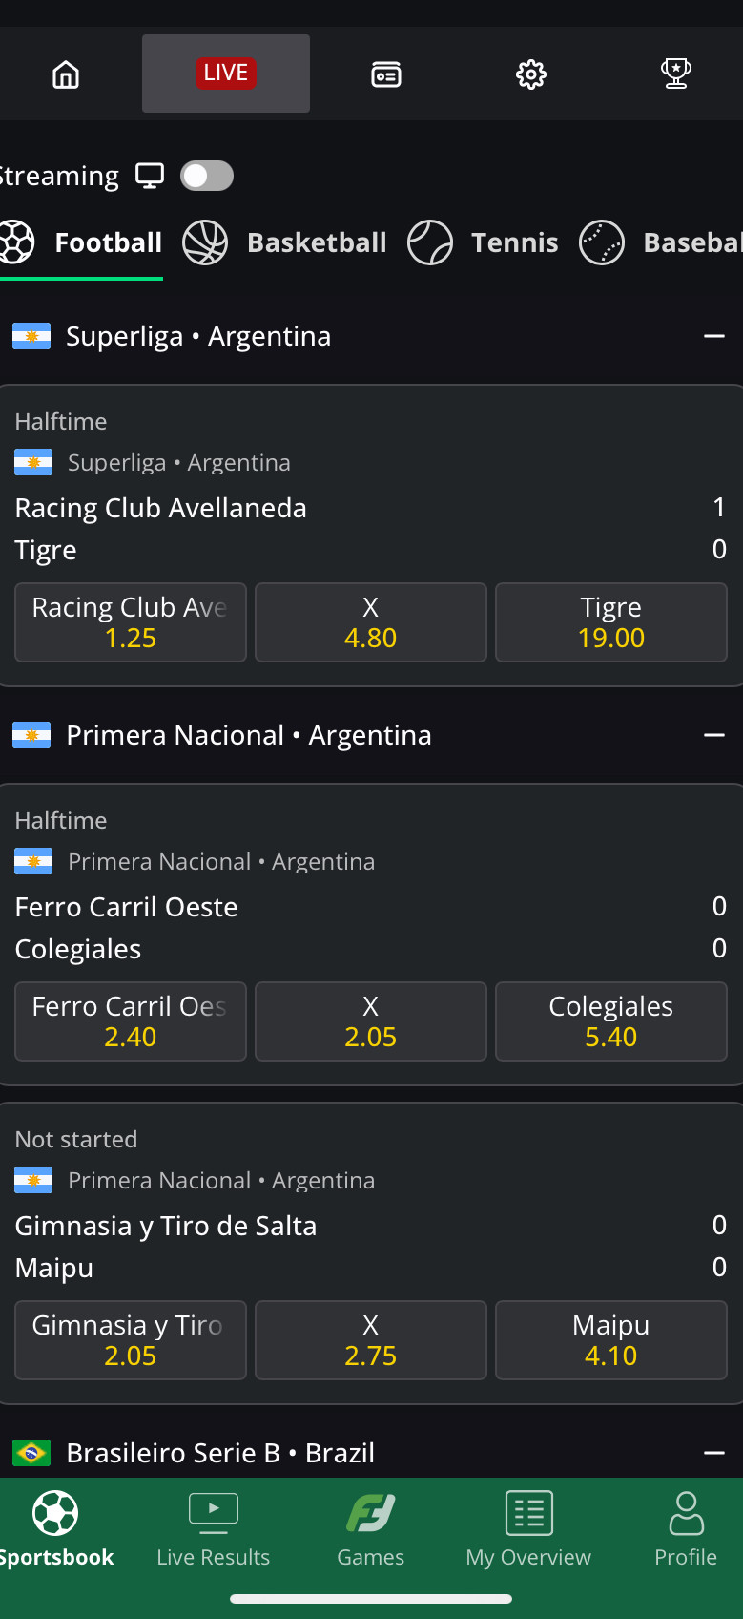Viewport: 743px width, 1619px height.
Task: Bet on Maipu at 4.10
Action: [x=611, y=1340]
